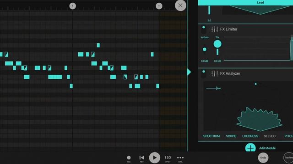Adjust the Thr threshold knob
This screenshot has width=293, height=164.
pyautogui.click(x=217, y=44)
